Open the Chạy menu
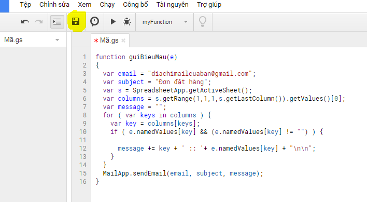367x202 pixels. pyautogui.click(x=107, y=5)
